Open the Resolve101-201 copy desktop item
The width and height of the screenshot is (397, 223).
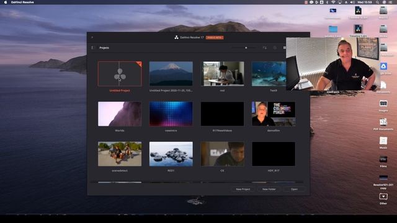point(383,178)
